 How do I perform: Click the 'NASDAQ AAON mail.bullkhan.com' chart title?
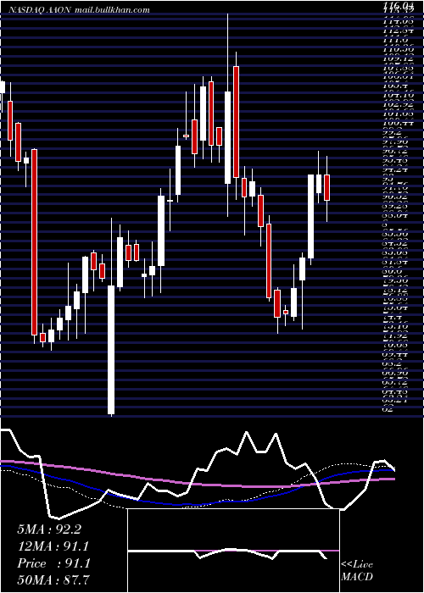(78, 10)
